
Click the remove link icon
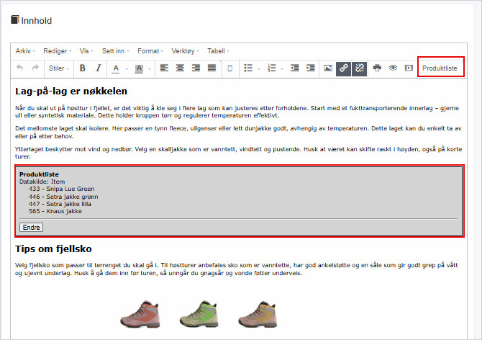pos(360,68)
